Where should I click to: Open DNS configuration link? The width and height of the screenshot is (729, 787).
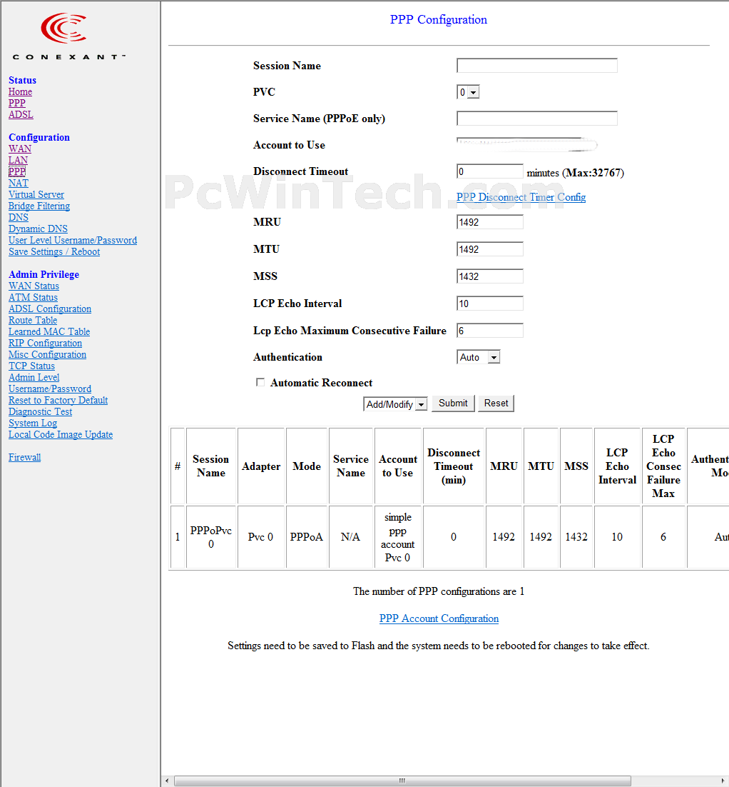tap(18, 217)
